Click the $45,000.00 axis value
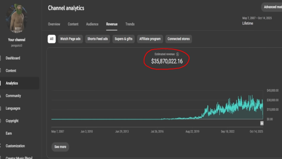The image size is (282, 159). point(272,90)
